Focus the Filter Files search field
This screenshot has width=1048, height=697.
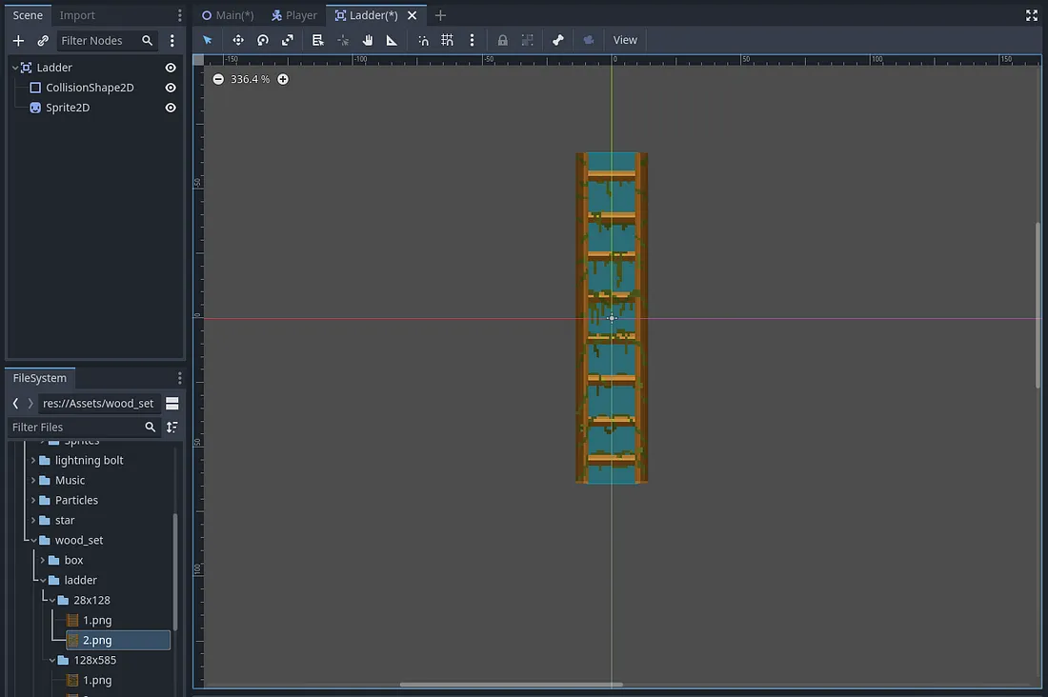(84, 427)
